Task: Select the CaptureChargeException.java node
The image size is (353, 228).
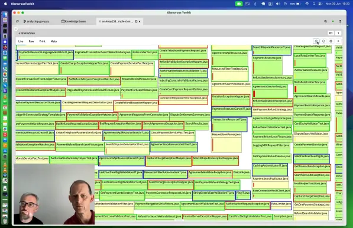Action: (x=312, y=197)
